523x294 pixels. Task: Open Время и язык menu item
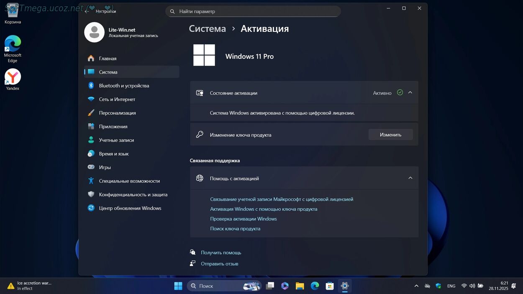click(113, 154)
